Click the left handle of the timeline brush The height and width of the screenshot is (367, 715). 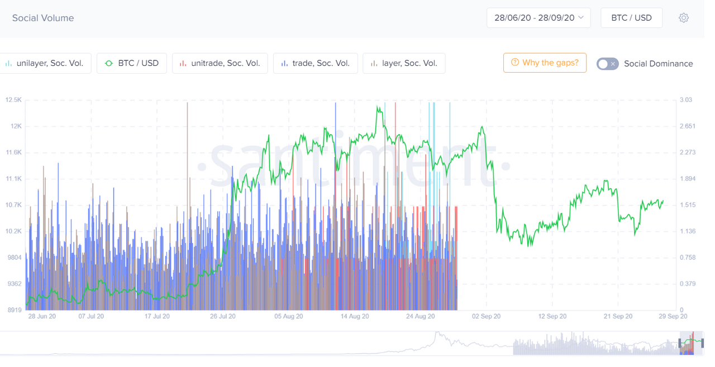(x=681, y=343)
